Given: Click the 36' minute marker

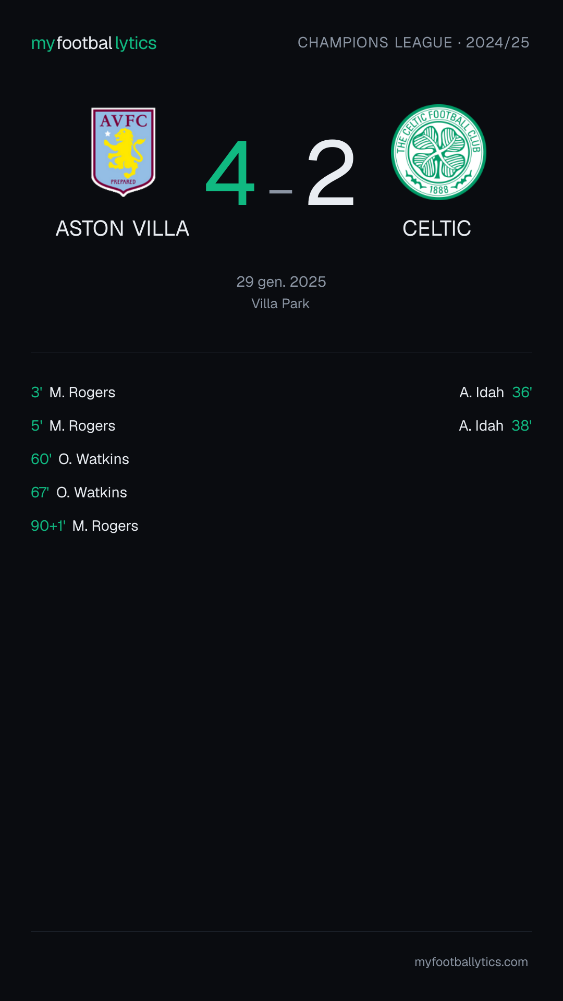Looking at the screenshot, I should [x=522, y=392].
